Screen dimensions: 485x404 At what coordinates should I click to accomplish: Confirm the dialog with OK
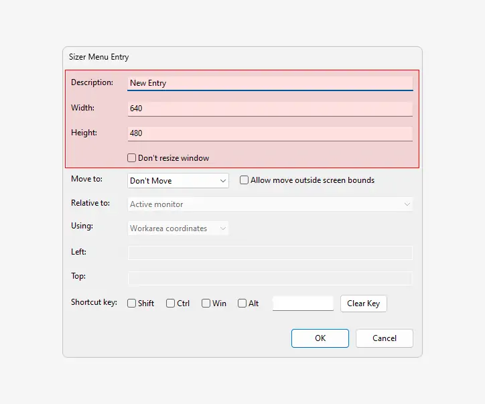click(320, 338)
